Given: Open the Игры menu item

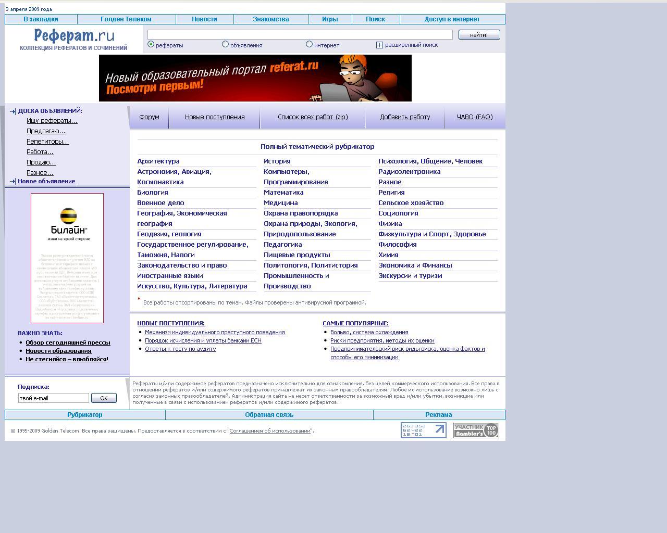Looking at the screenshot, I should coord(330,19).
